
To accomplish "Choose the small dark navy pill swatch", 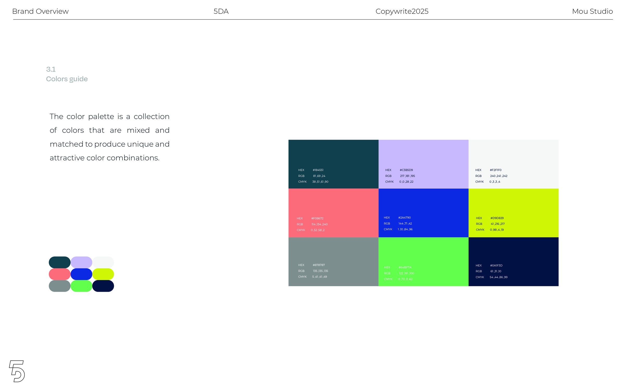I will [103, 286].
